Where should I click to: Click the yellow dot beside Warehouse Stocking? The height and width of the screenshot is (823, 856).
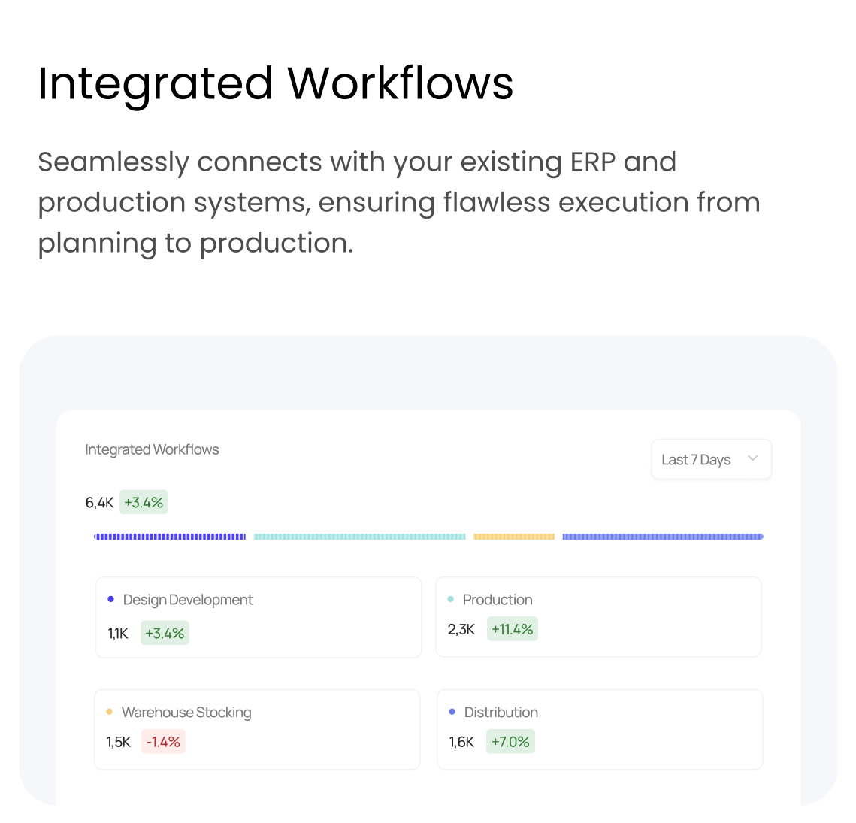click(x=110, y=712)
